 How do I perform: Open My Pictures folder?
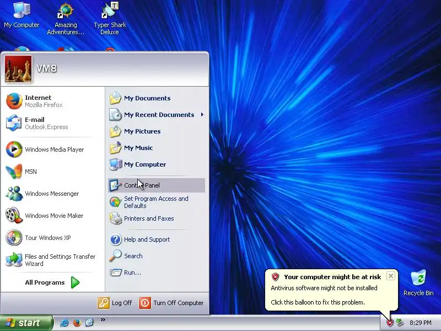point(157,131)
